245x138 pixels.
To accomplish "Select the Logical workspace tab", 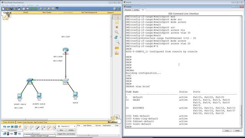I will point(7,13).
